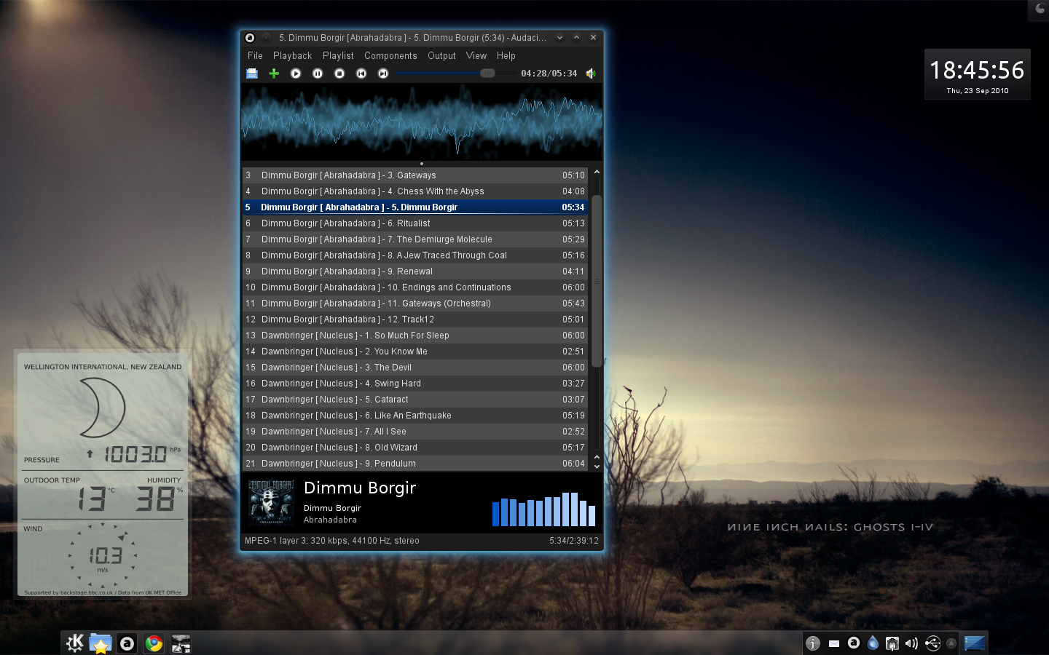Click the Wellington weather station widget
The width and height of the screenshot is (1049, 655).
pyautogui.click(x=103, y=474)
